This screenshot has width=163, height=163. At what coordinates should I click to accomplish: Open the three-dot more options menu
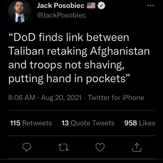click(x=151, y=6)
